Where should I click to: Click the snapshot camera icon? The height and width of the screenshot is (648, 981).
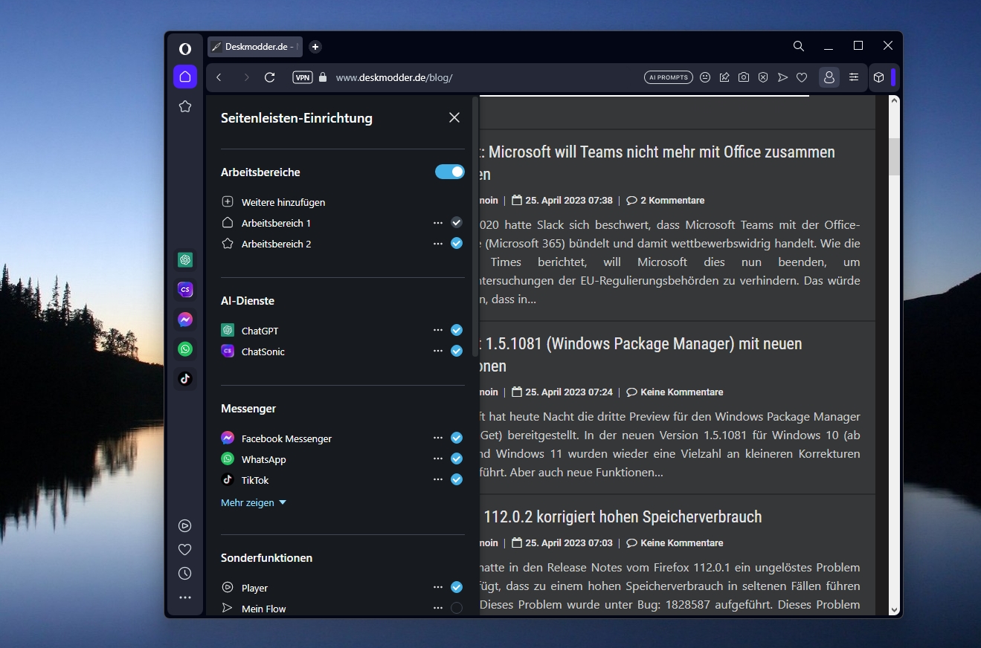(744, 77)
